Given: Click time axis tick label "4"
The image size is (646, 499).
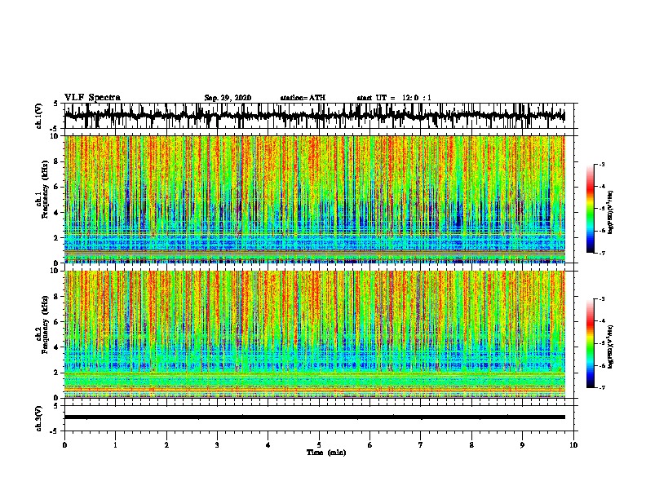Looking at the screenshot, I should click(x=268, y=445).
